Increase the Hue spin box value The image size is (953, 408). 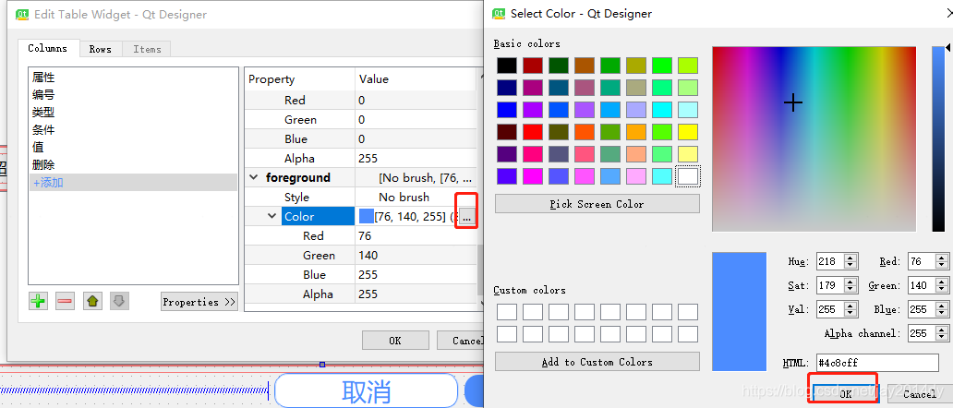pyautogui.click(x=850, y=258)
